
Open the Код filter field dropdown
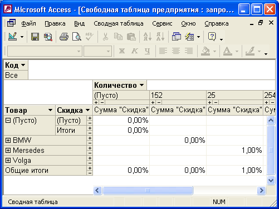(23, 65)
